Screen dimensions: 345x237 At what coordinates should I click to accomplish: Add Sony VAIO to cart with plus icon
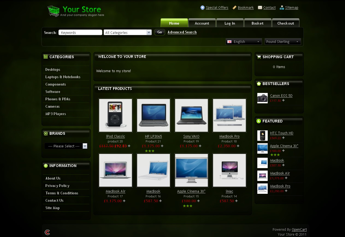coord(200,146)
